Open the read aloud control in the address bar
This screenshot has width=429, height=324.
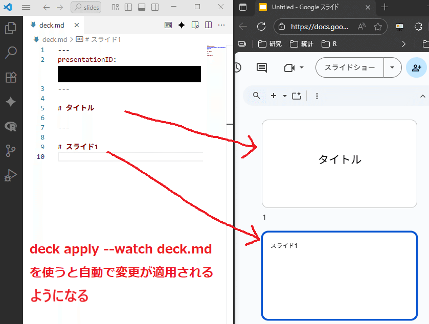[x=362, y=27]
